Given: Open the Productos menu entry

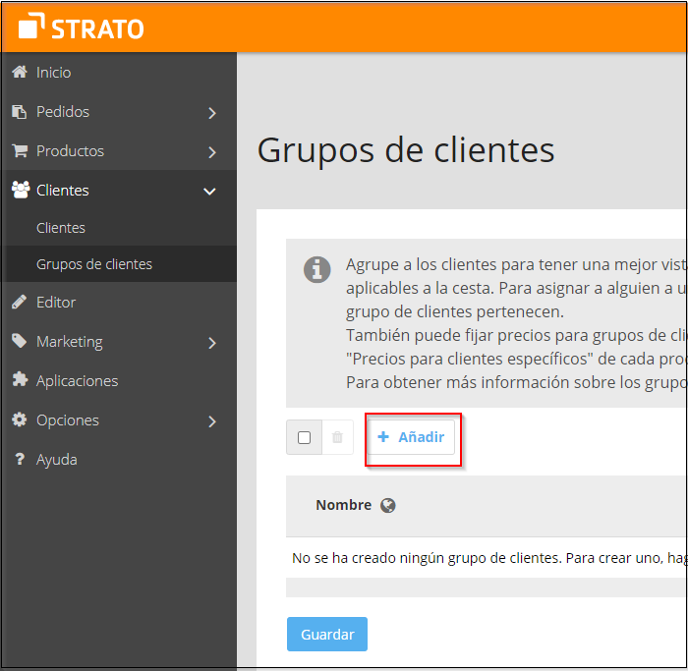Looking at the screenshot, I should coord(119,151).
